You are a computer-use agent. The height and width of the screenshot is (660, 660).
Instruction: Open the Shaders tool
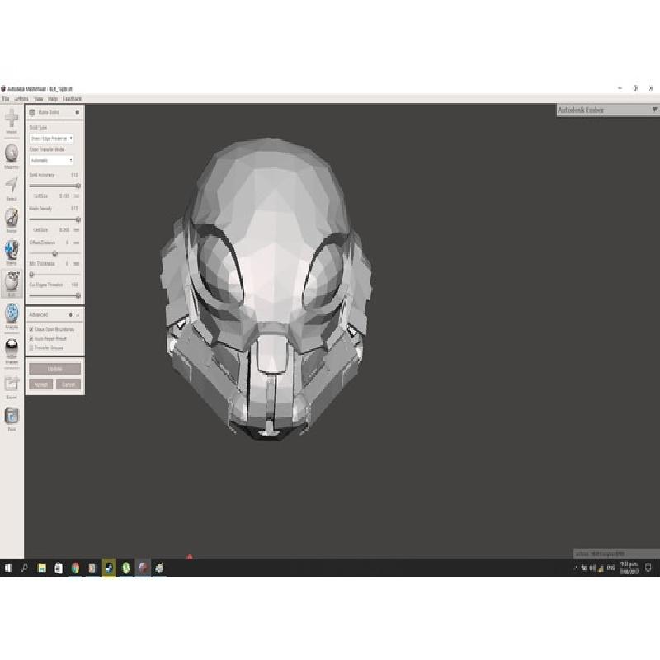[12, 351]
